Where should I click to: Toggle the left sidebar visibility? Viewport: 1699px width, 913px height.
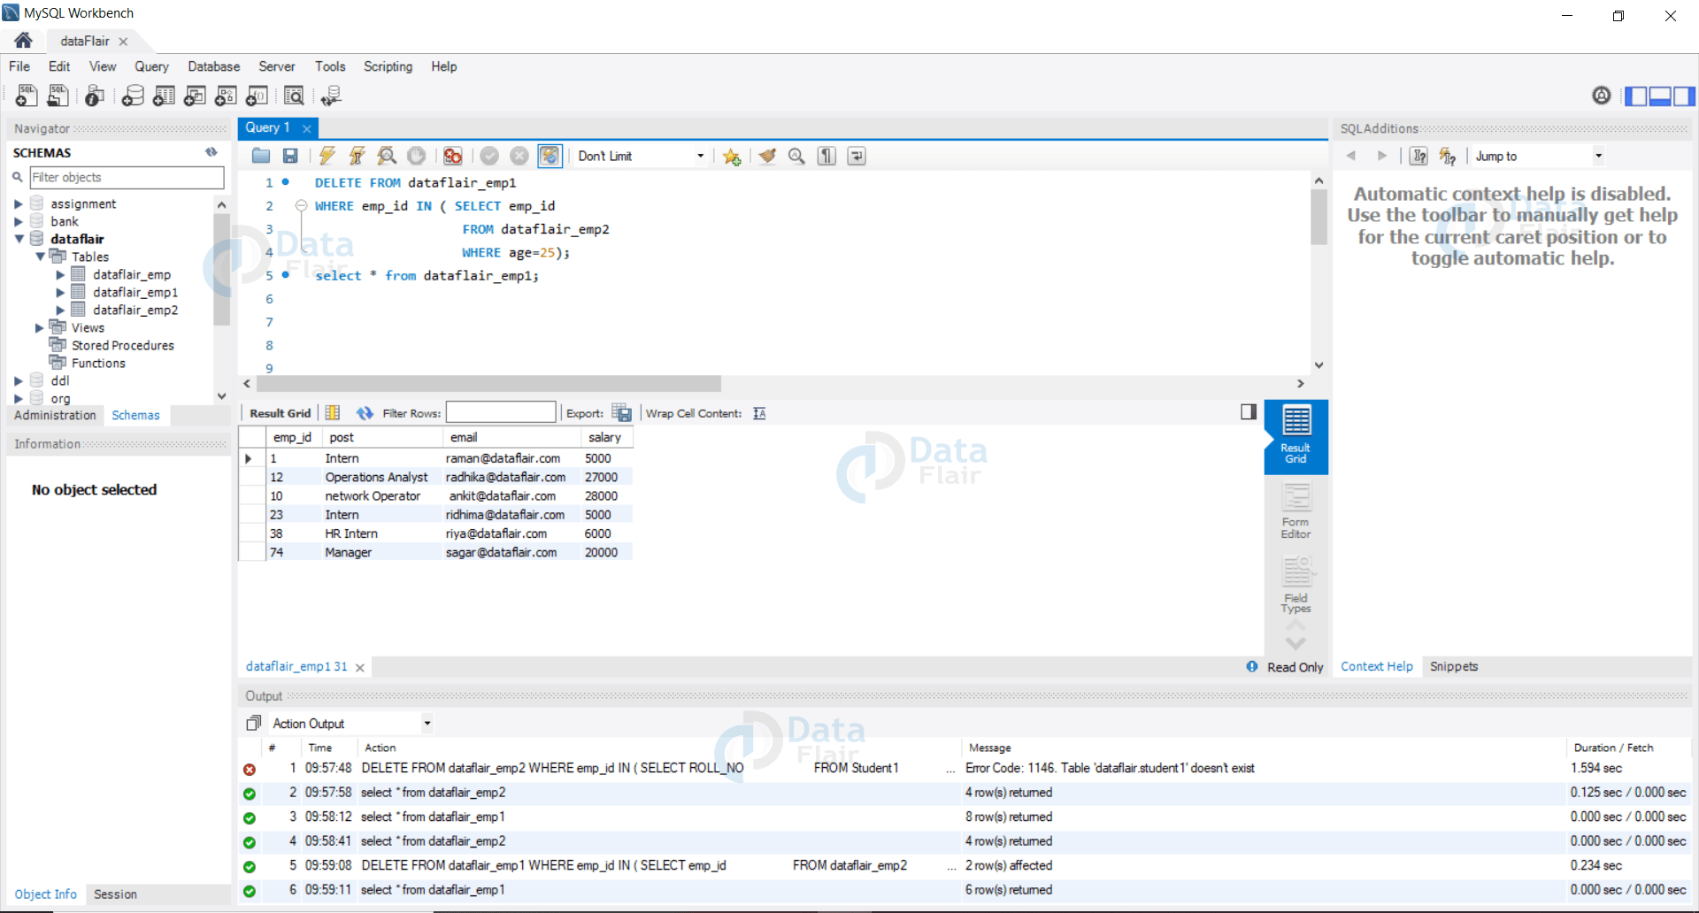[x=1636, y=96]
